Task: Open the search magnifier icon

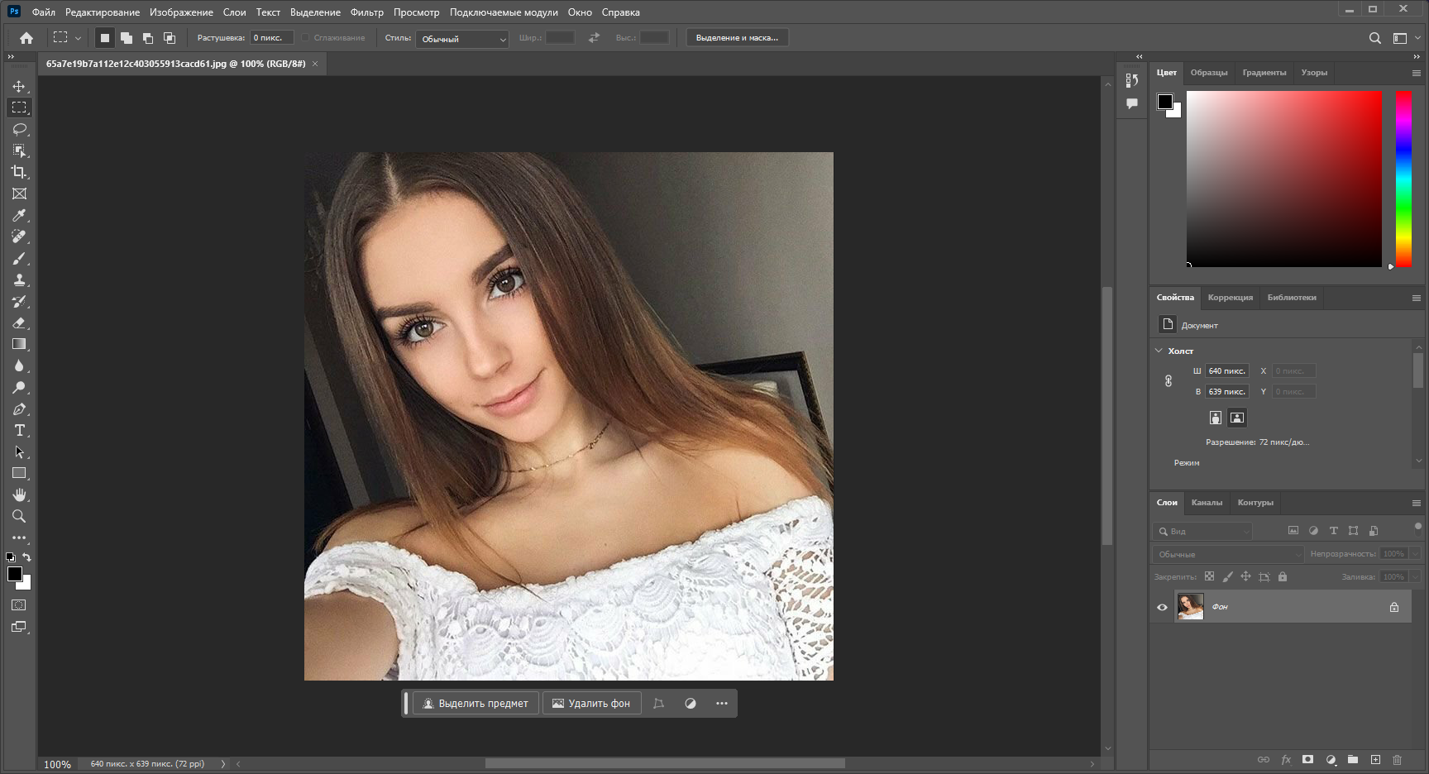Action: (1374, 38)
